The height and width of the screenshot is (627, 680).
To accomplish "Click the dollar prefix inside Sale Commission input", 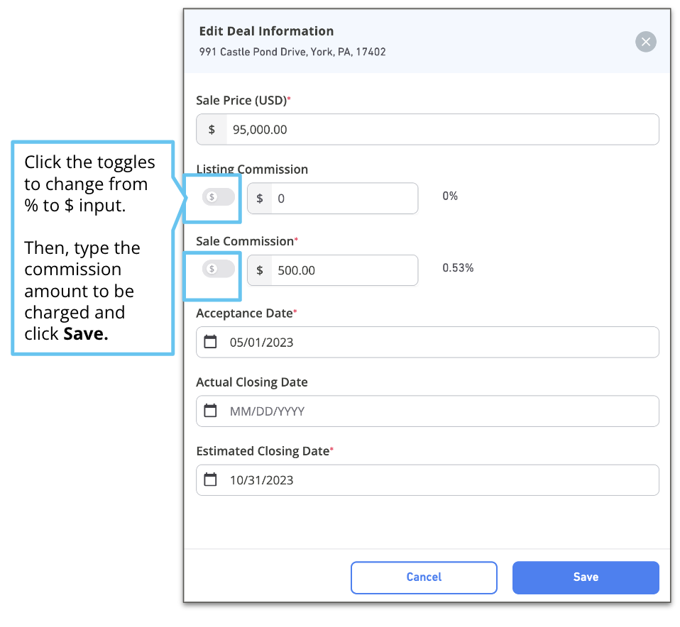I will 259,270.
